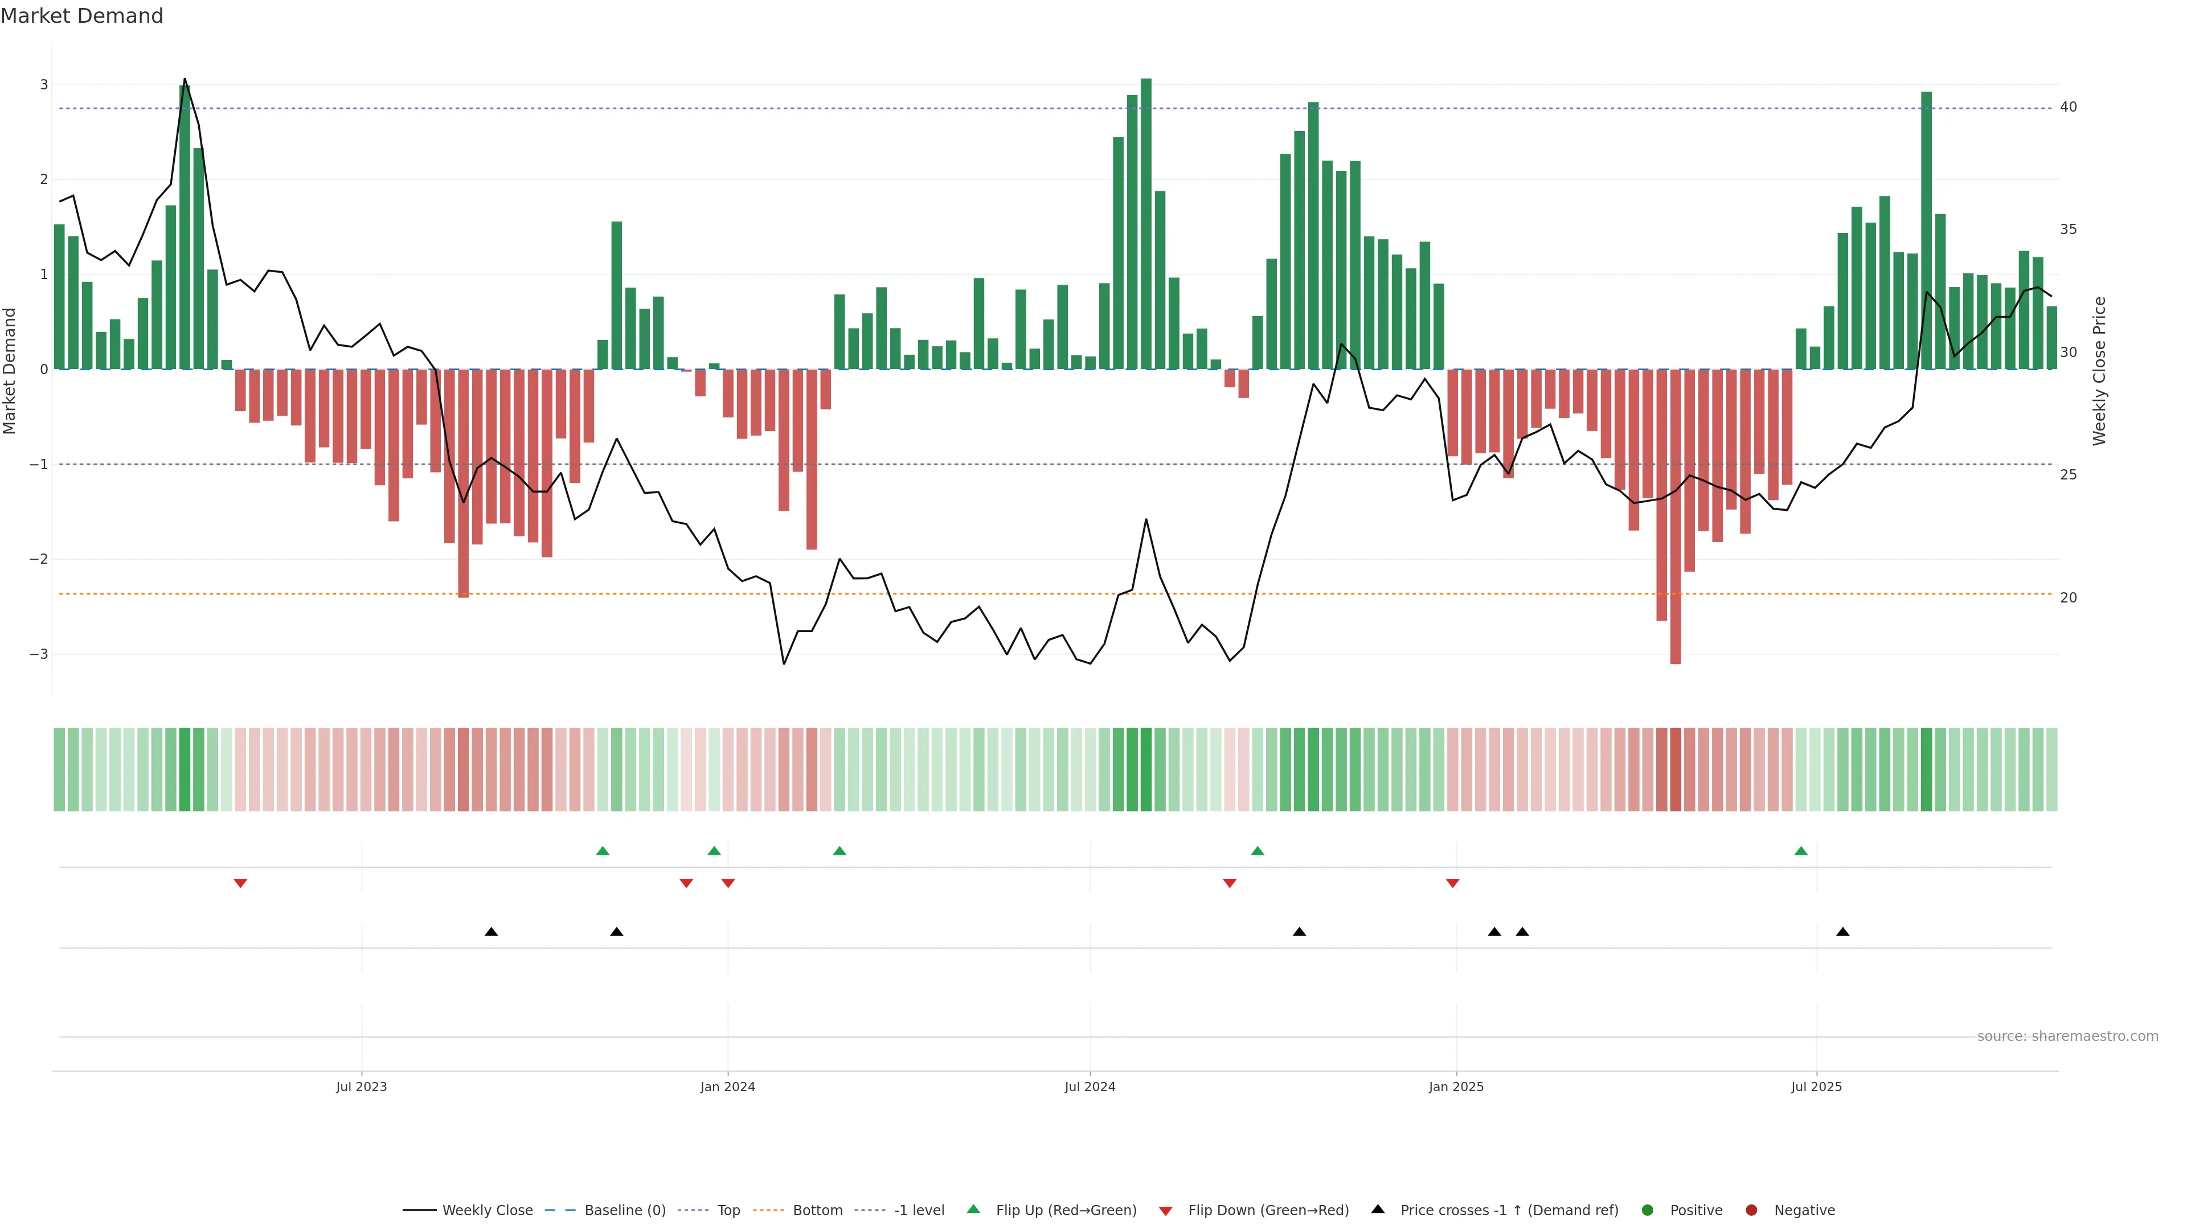
Task: Toggle the -1 level legend entry
Action: point(919,1211)
